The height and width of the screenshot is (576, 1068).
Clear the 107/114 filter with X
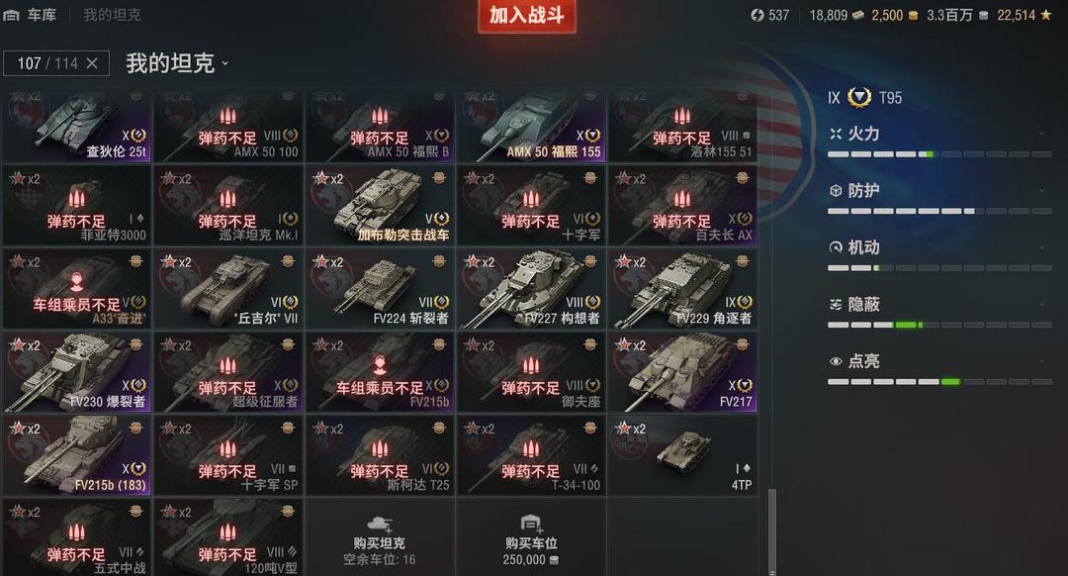[x=92, y=63]
